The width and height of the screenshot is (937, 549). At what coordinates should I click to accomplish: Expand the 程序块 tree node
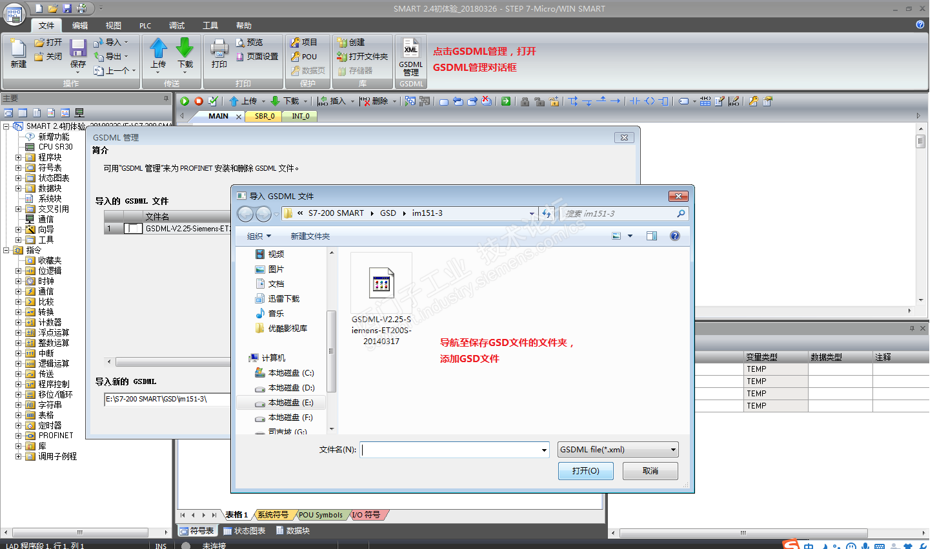pyautogui.click(x=19, y=157)
